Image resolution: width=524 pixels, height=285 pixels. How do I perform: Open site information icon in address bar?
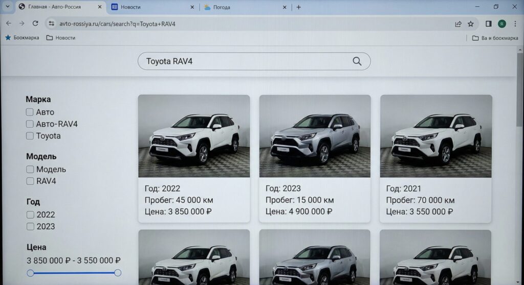tap(51, 23)
